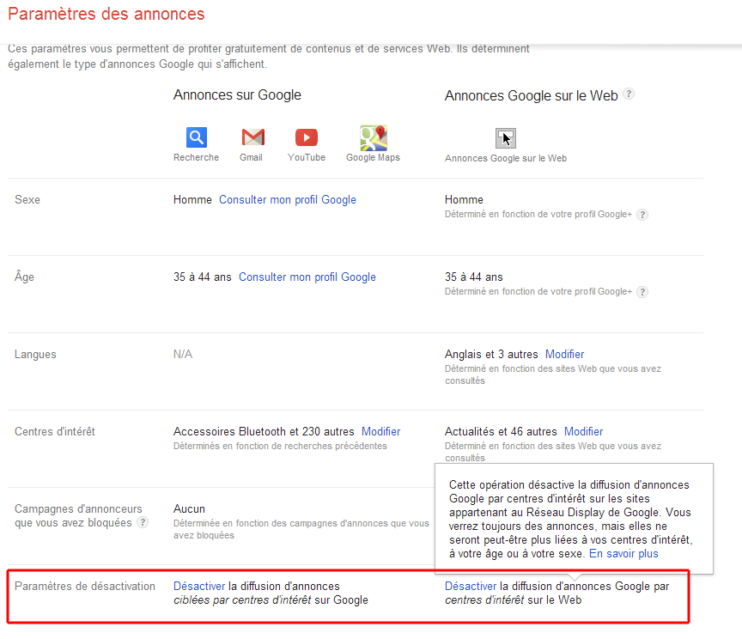The image size is (742, 639).
Task: Click the Annonces sur Google column heading
Action: point(237,94)
